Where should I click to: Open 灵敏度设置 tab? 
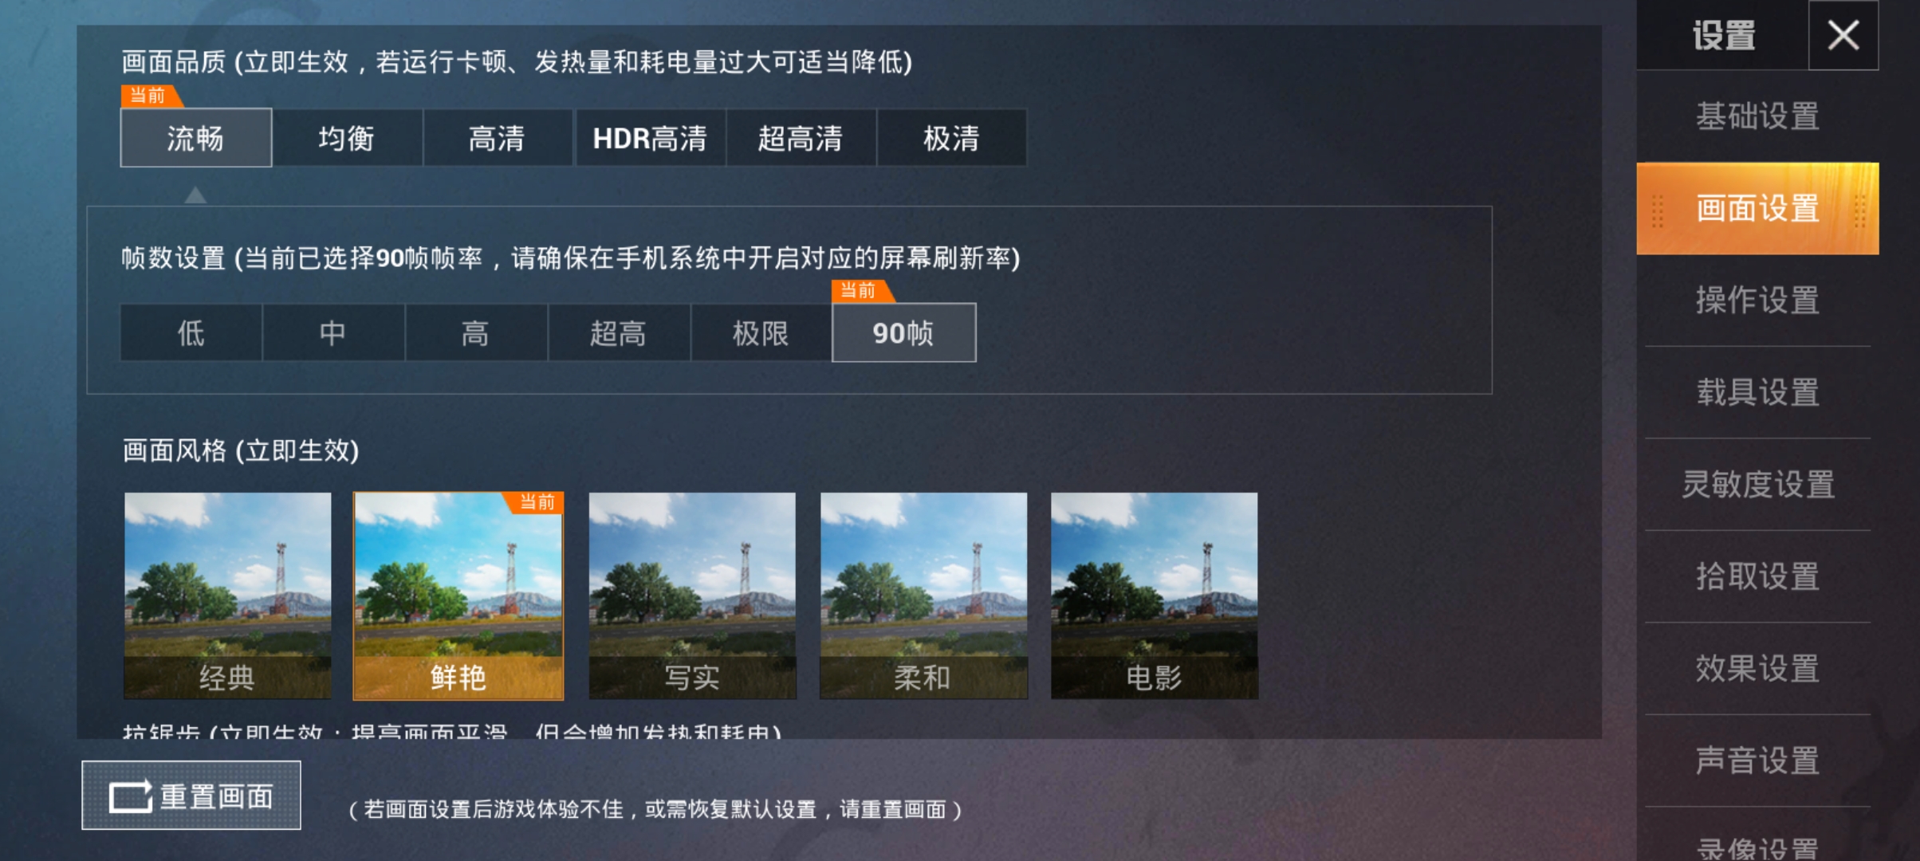coord(1757,485)
